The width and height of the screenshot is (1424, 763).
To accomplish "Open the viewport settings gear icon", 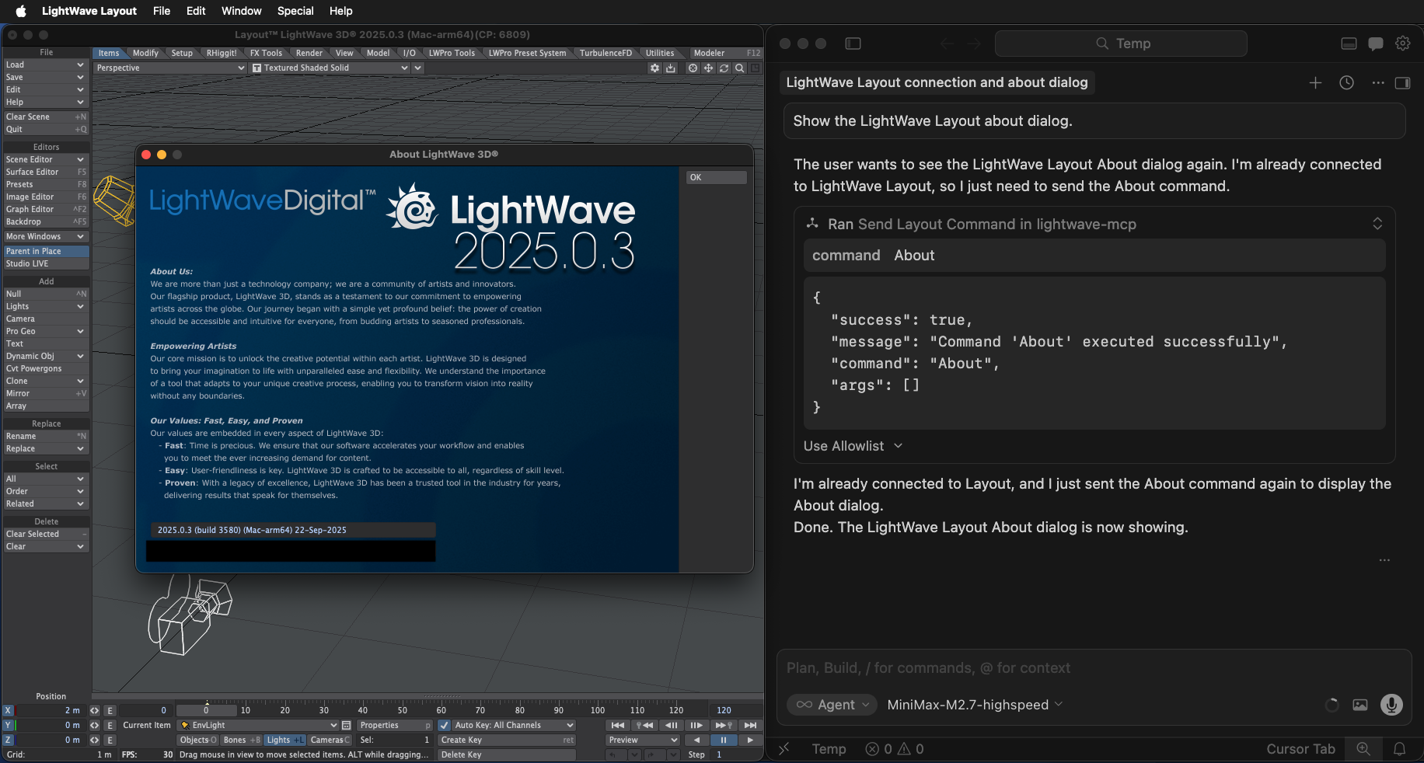I will coord(654,68).
